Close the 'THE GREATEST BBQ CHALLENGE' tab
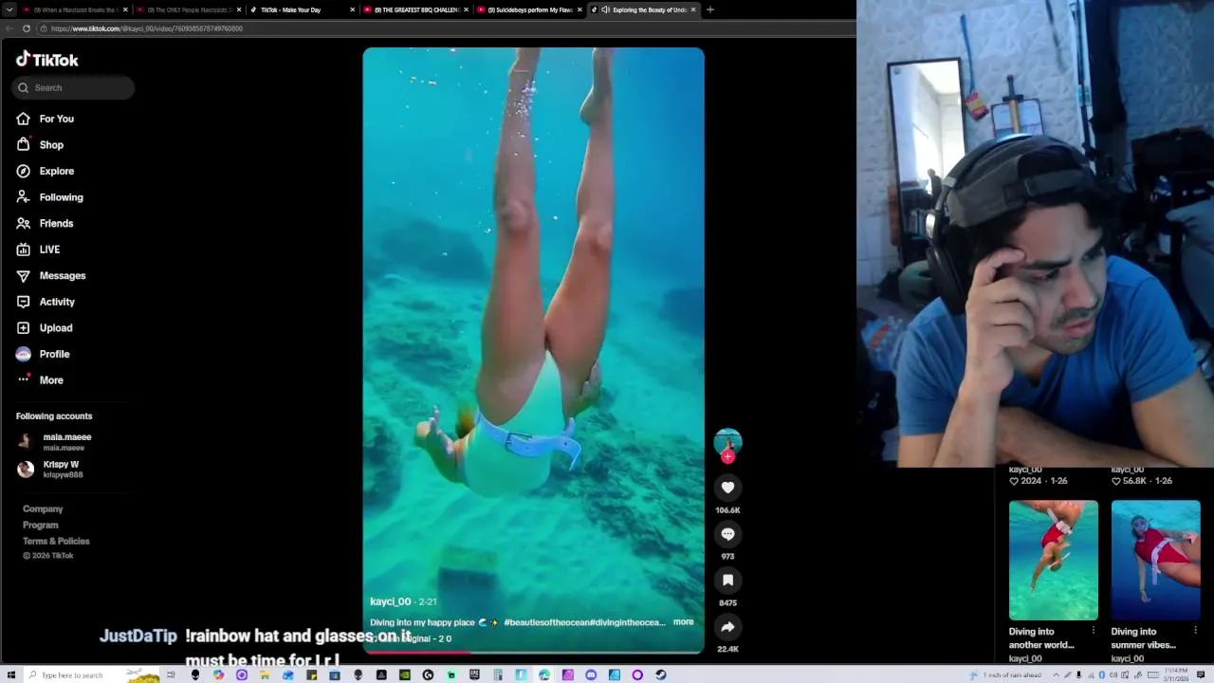1214x683 pixels. (466, 9)
